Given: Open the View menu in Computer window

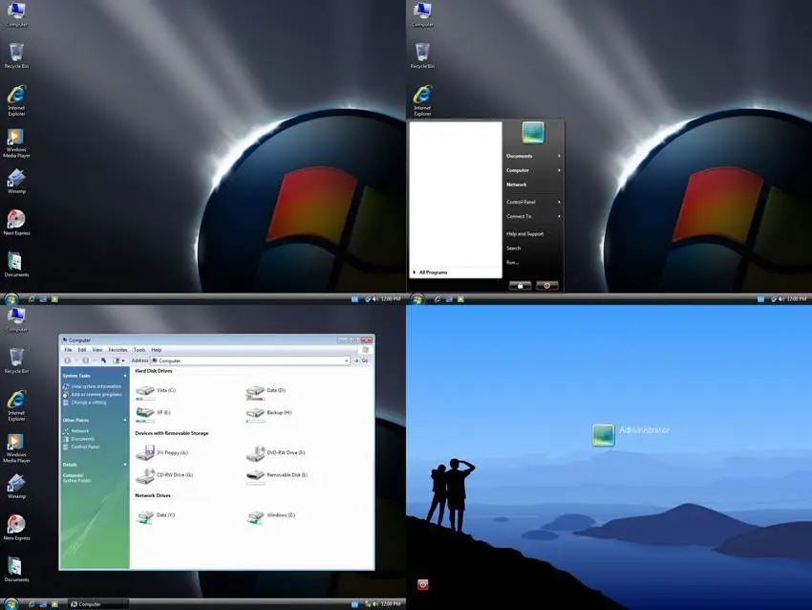Looking at the screenshot, I should point(96,350).
